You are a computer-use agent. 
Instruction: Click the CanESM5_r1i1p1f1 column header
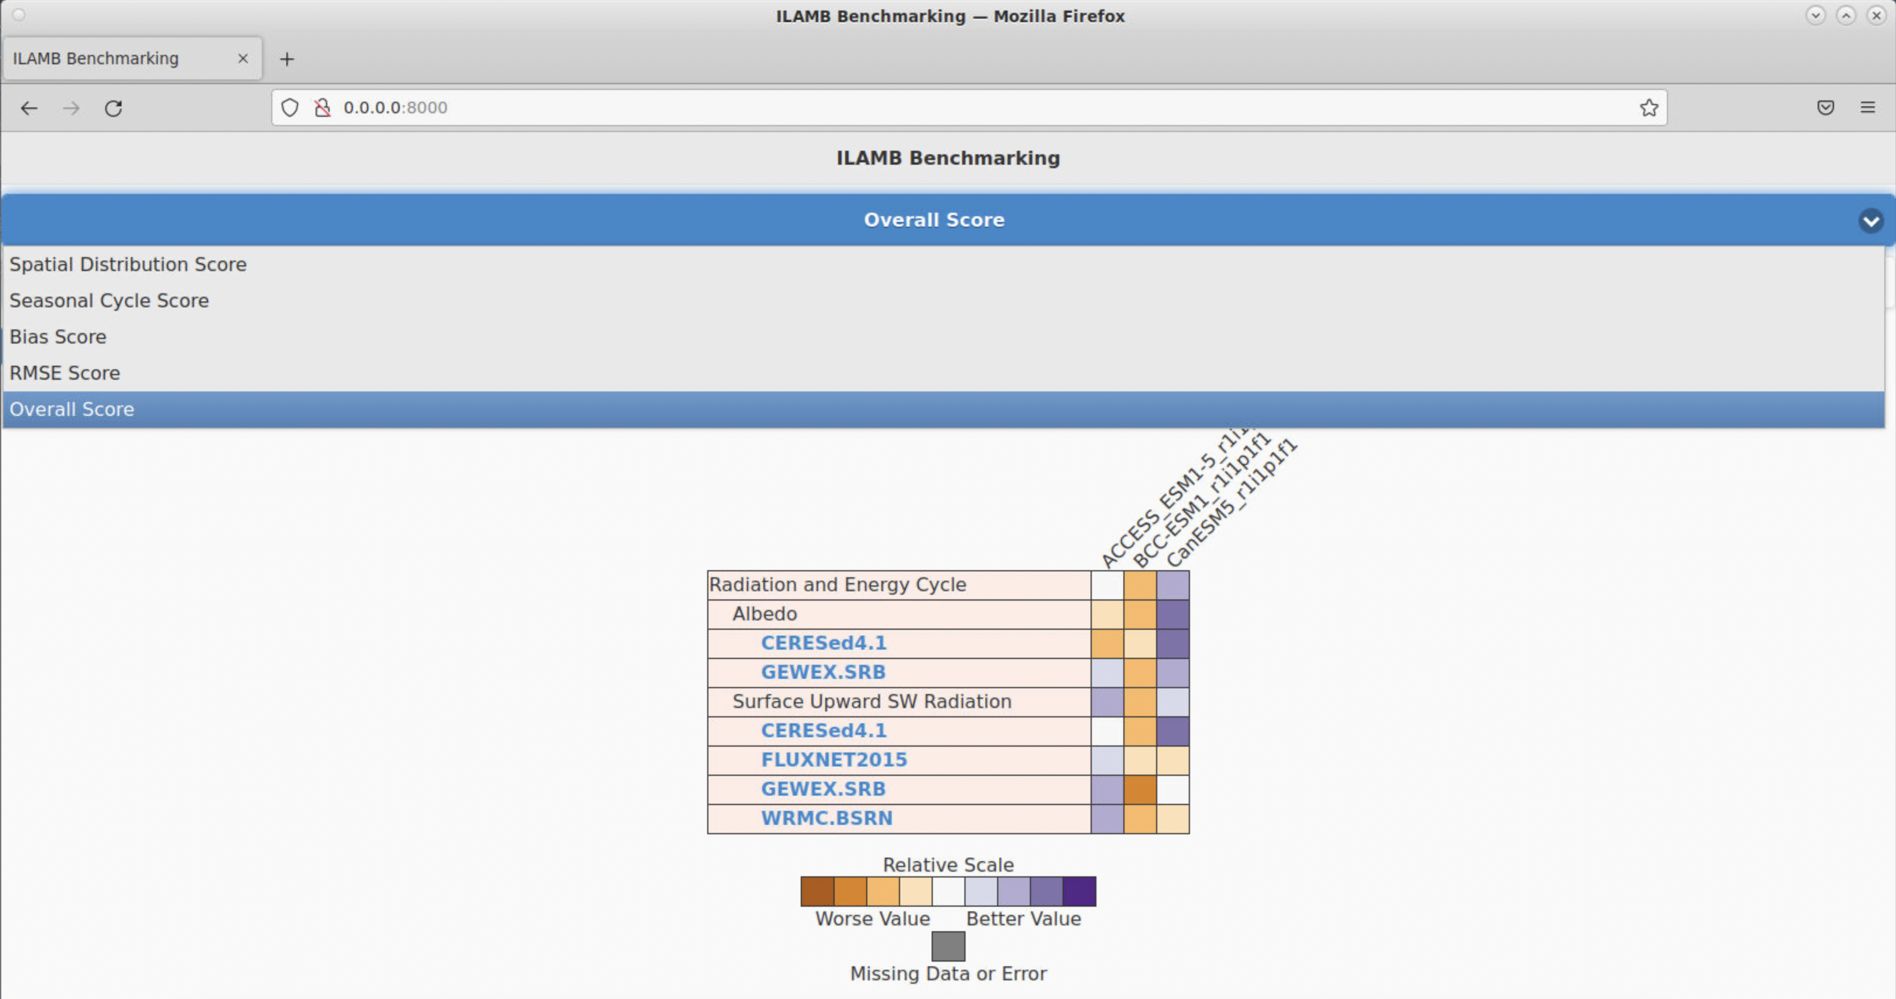pyautogui.click(x=1232, y=503)
